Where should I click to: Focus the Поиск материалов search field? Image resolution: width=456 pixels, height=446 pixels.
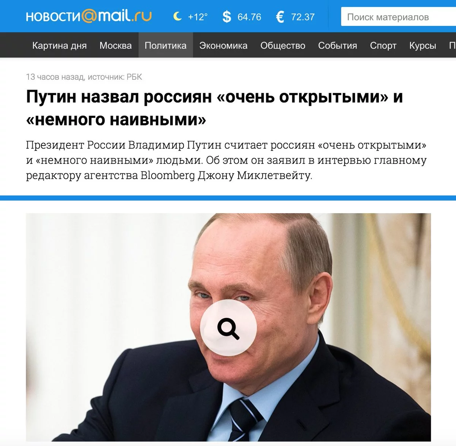(399, 17)
